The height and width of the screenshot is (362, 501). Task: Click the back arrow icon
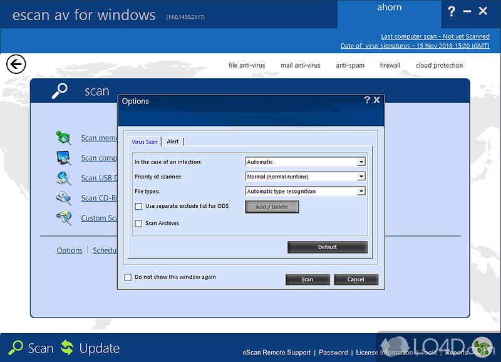click(16, 64)
